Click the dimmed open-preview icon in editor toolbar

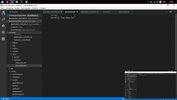[166, 12]
